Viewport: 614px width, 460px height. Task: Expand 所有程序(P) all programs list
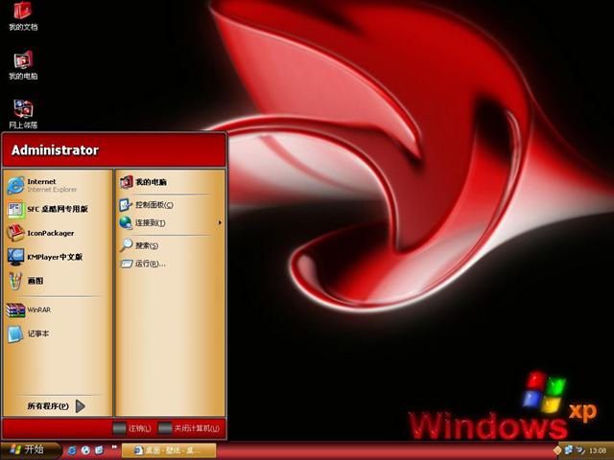(57, 406)
